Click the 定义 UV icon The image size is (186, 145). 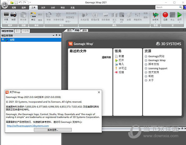pyautogui.click(x=114, y=15)
